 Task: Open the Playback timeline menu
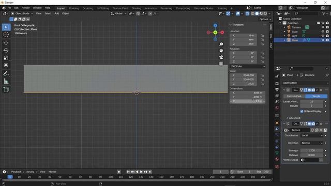[x=17, y=172]
